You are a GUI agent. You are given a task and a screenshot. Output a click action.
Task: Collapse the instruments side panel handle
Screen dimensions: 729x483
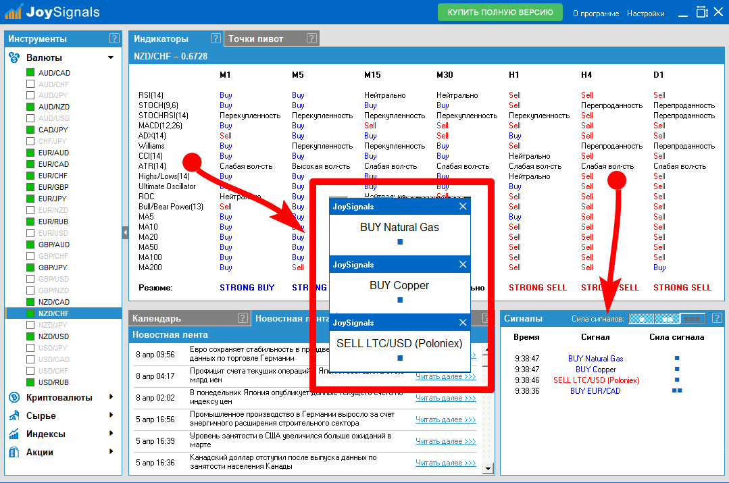pos(125,232)
